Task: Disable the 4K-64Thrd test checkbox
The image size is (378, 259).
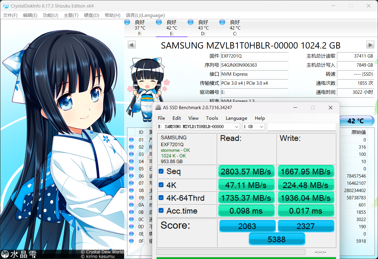Action: (161, 197)
